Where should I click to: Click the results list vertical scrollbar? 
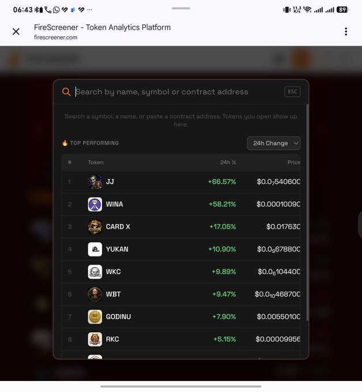(x=307, y=213)
